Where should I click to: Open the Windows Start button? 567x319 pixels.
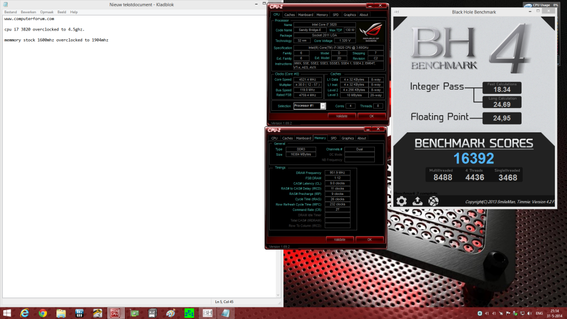7,313
